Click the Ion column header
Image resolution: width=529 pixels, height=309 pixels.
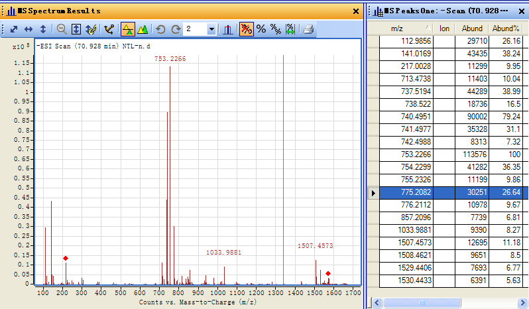tap(444, 29)
